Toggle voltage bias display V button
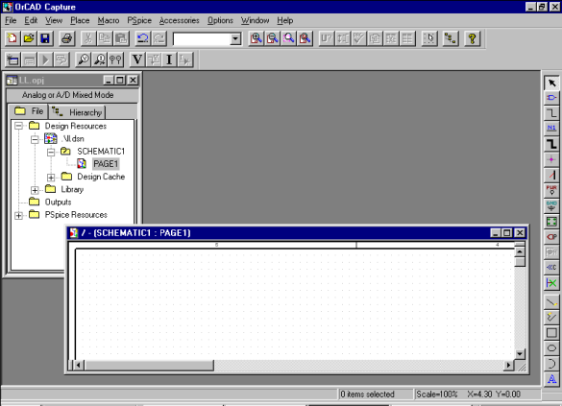 (x=137, y=60)
